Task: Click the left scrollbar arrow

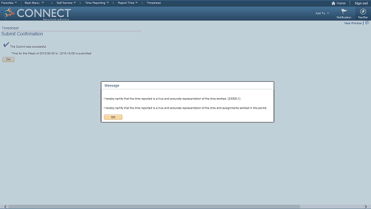Action: click(x=5, y=207)
